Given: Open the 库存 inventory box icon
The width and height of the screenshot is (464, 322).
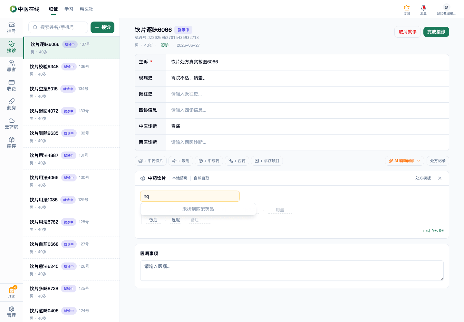Looking at the screenshot, I should point(11,143).
